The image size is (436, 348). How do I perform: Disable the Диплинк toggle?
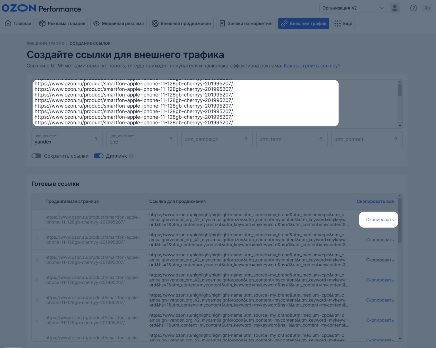(98, 156)
